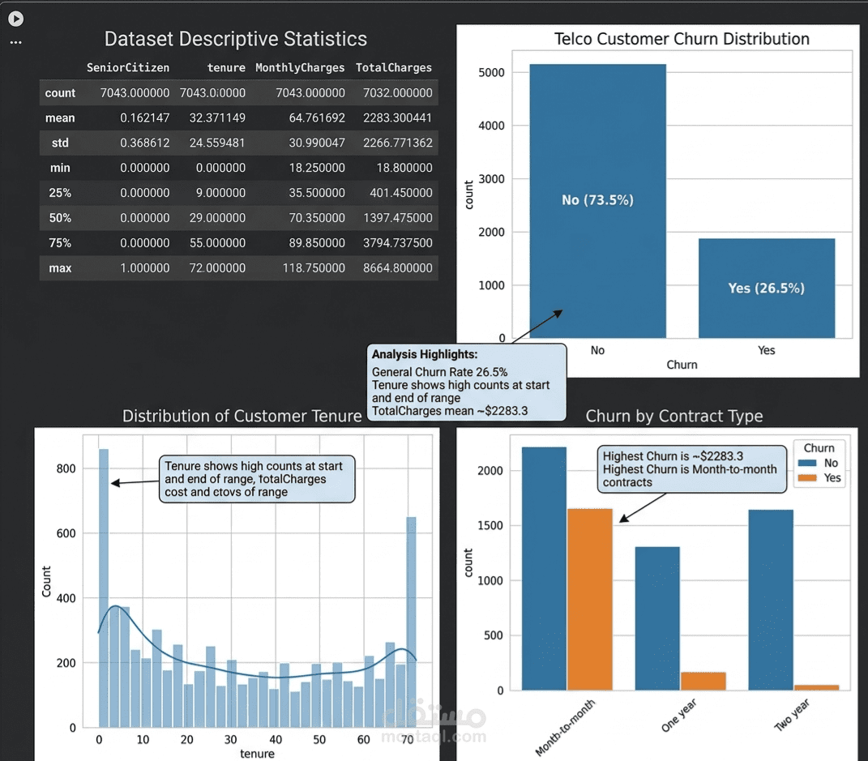The width and height of the screenshot is (868, 761).
Task: Click the TotalCharges mean ~$2283.3 line
Action: pos(450,411)
